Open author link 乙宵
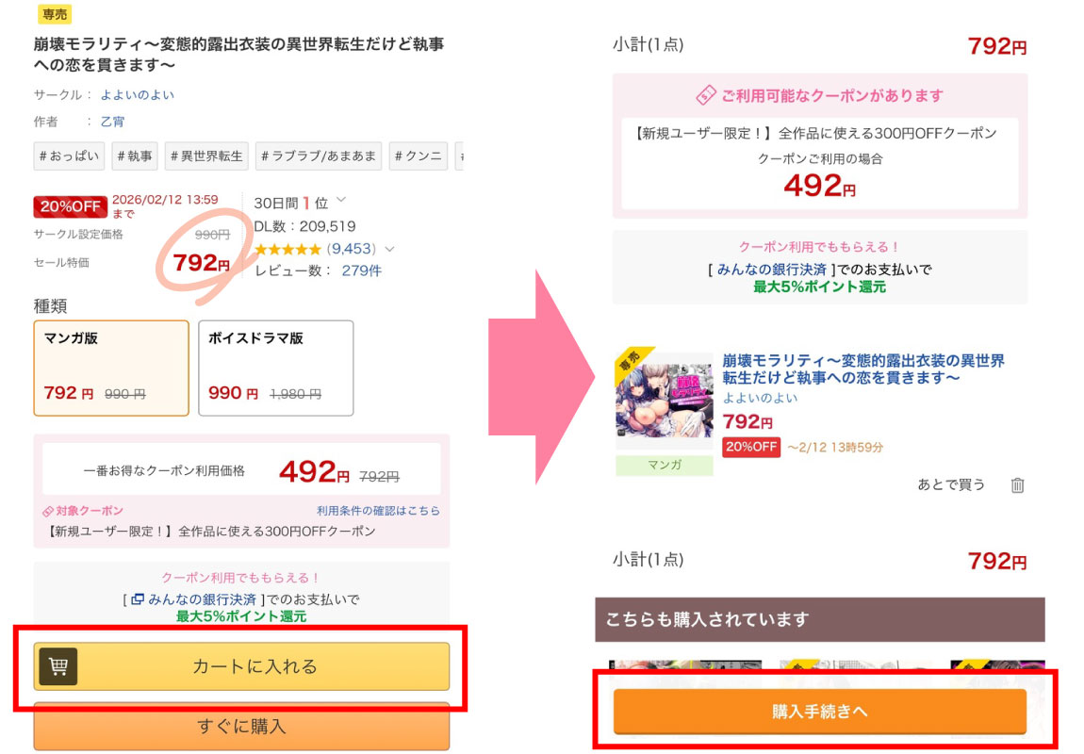The width and height of the screenshot is (1084, 754). (x=112, y=122)
